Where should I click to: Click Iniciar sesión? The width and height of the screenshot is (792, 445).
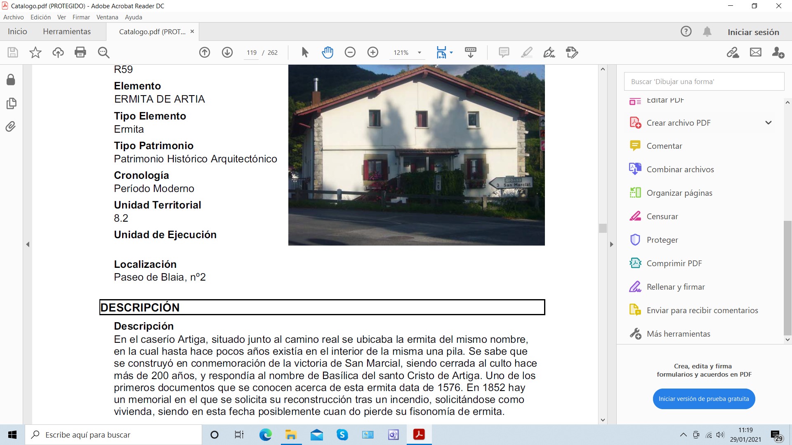tap(753, 32)
